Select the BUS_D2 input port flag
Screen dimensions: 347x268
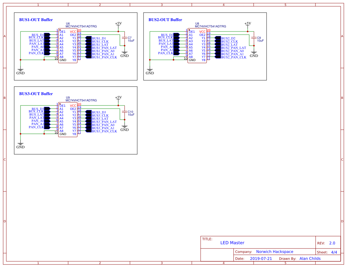176,35
